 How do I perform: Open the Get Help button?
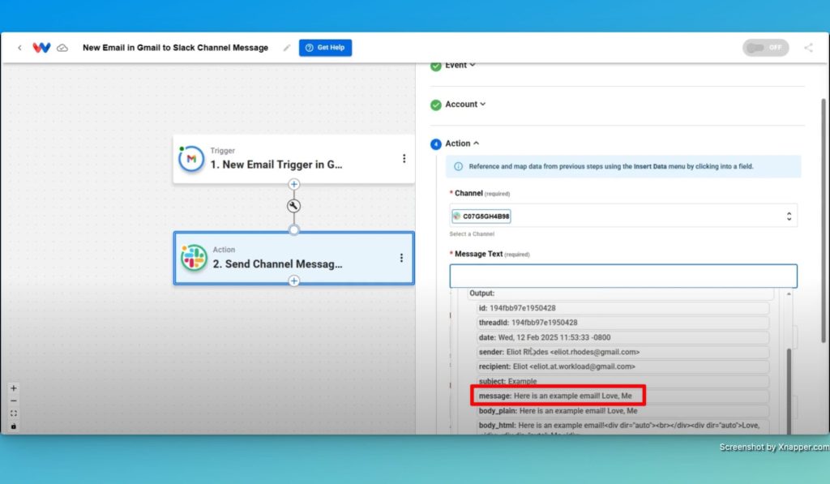click(325, 48)
